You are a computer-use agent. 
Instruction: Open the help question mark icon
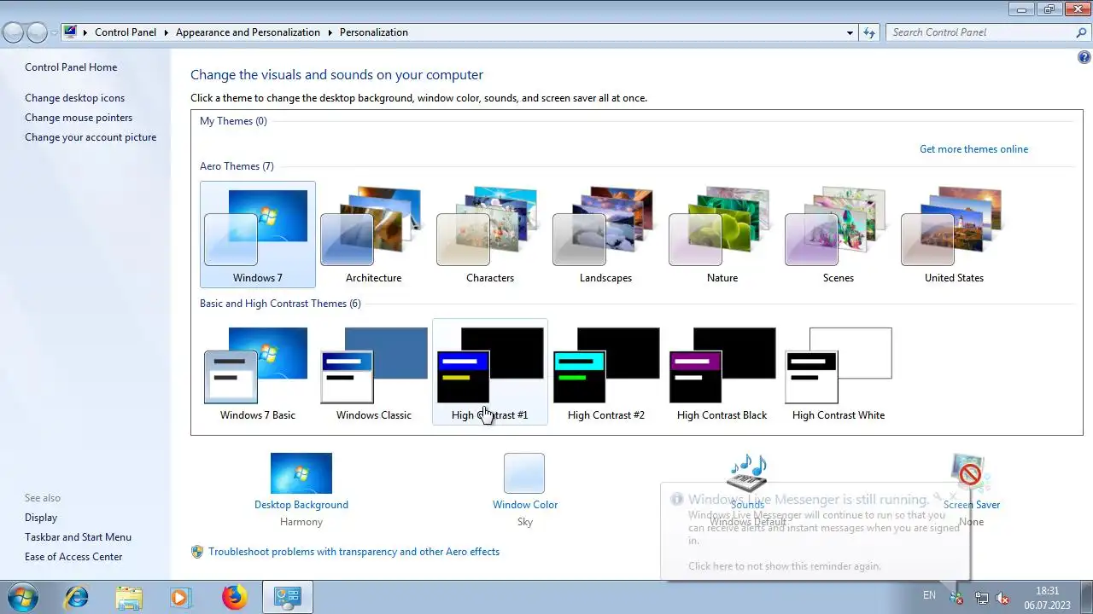click(1084, 58)
